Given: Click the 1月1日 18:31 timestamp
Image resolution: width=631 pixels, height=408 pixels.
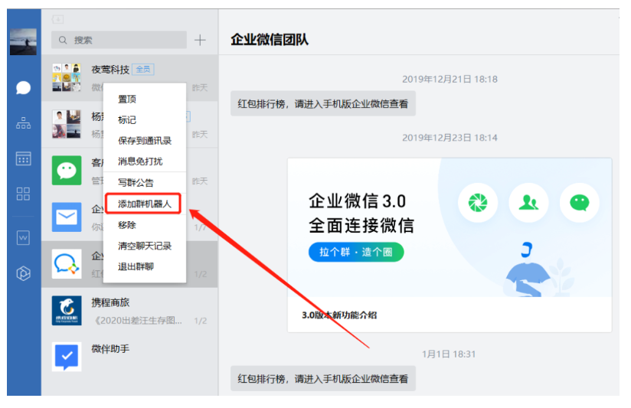Looking at the screenshot, I should pos(449,354).
